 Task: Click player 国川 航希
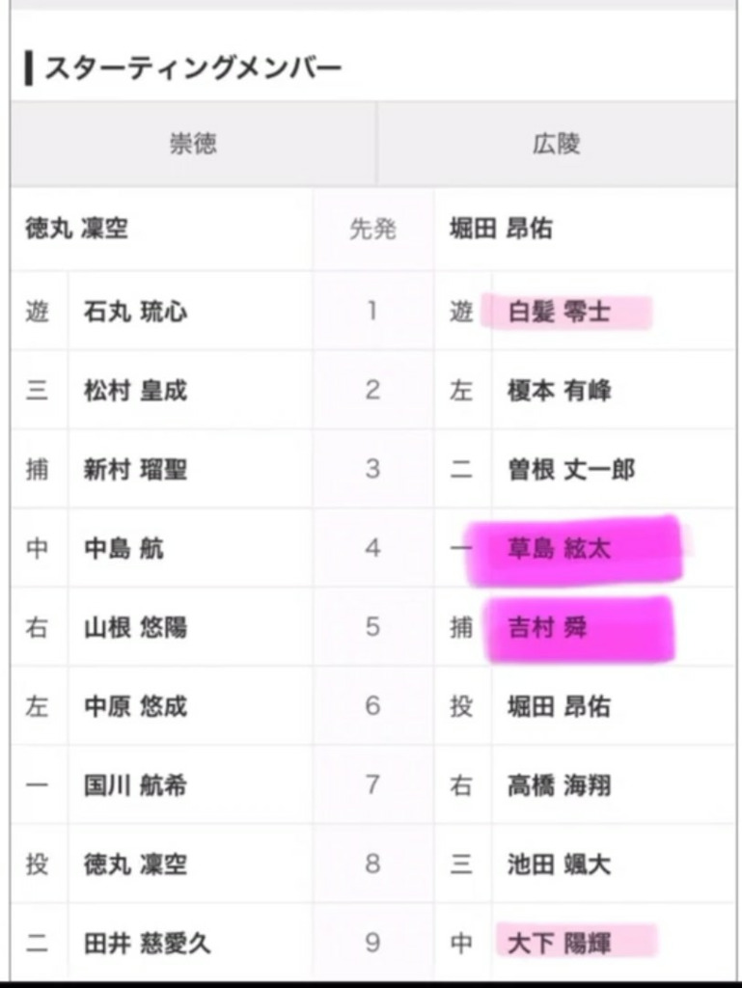(135, 785)
